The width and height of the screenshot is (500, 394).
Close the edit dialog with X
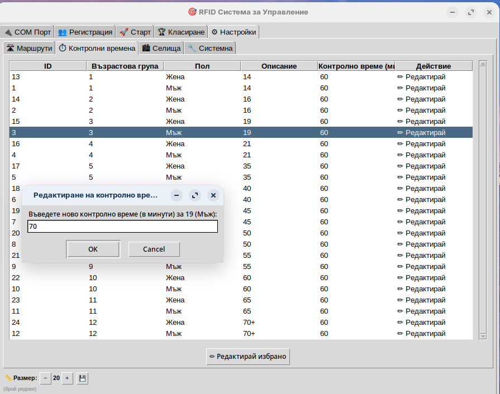coord(213,195)
